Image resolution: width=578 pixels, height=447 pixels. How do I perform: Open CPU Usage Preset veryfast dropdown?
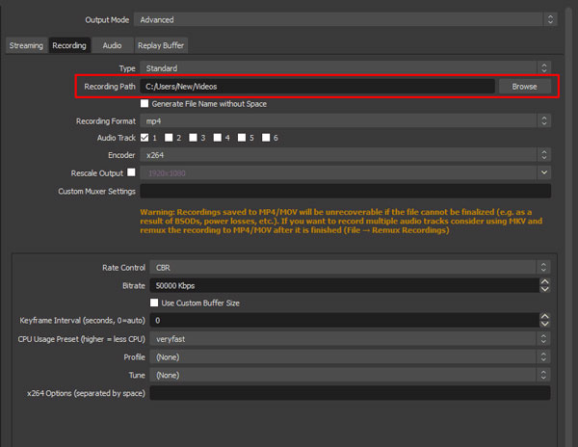pos(350,339)
